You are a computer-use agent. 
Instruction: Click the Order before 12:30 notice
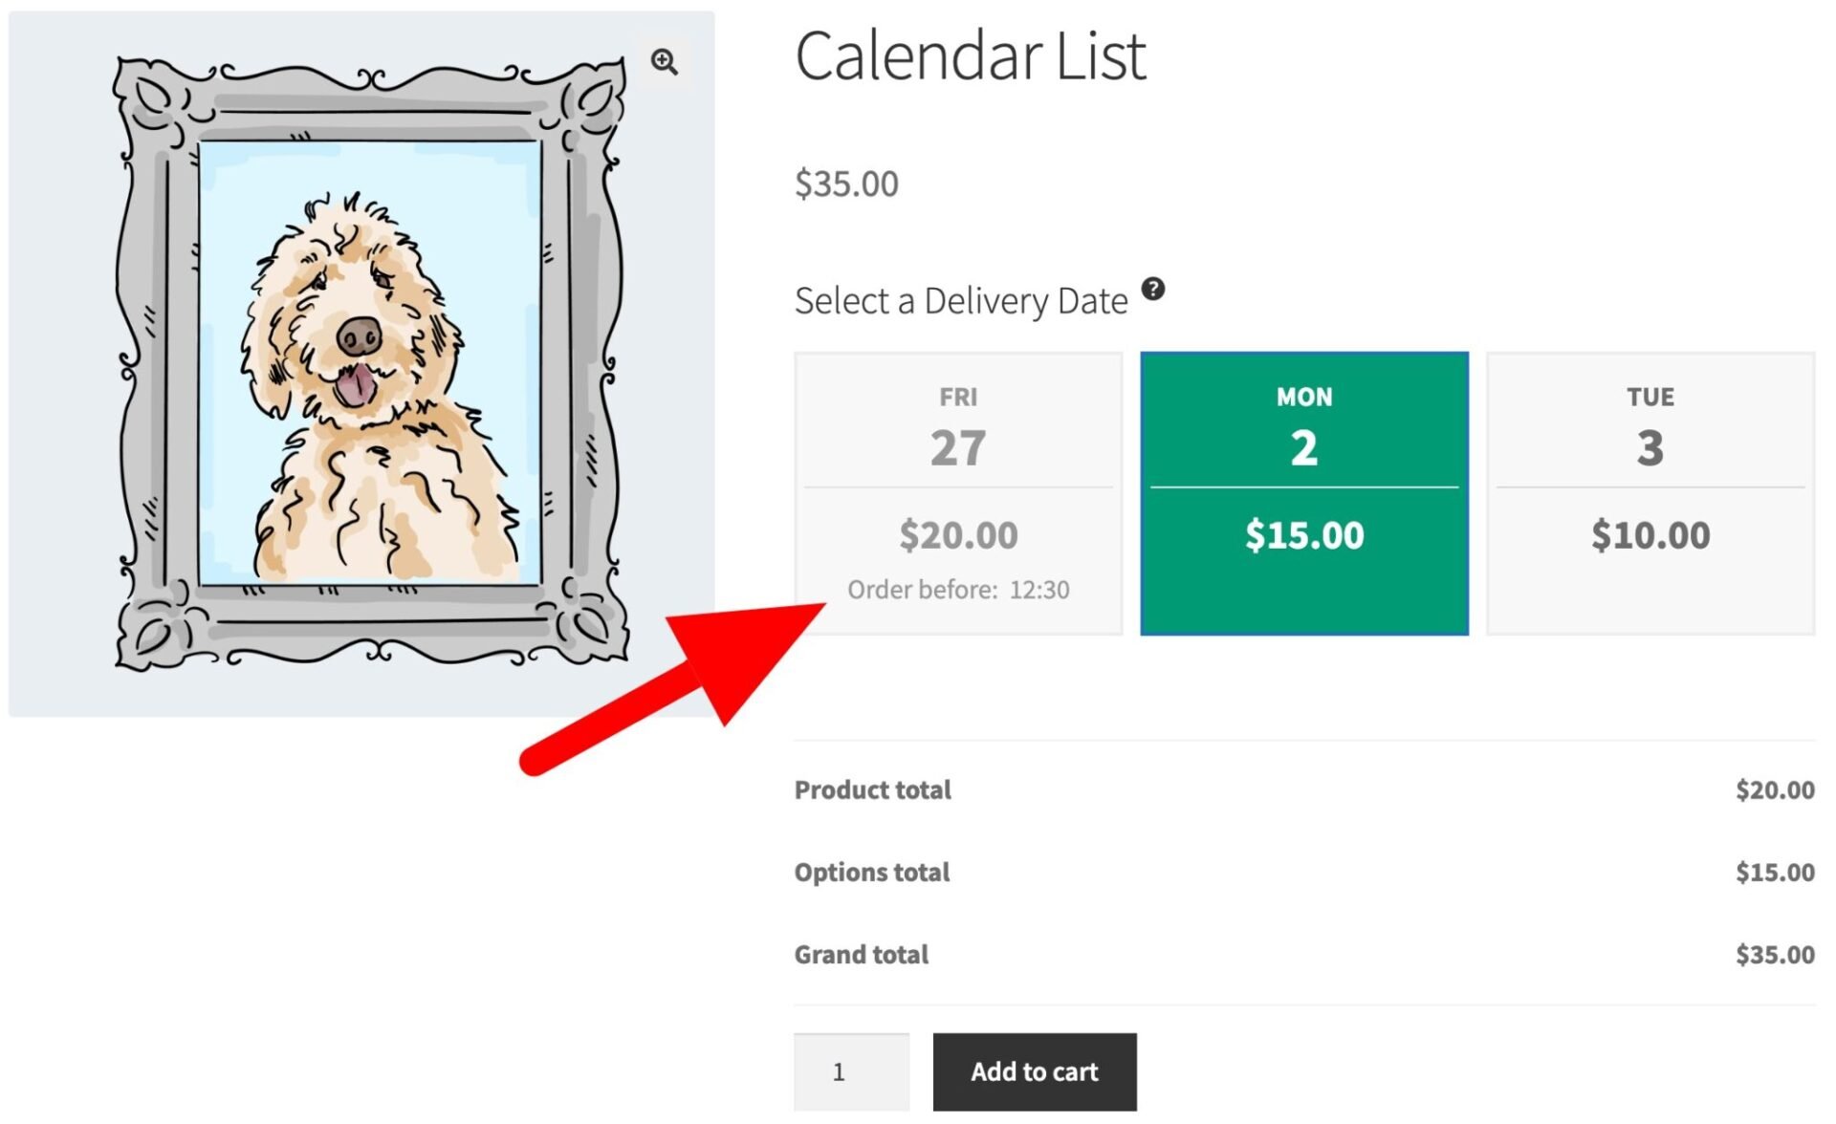click(959, 590)
